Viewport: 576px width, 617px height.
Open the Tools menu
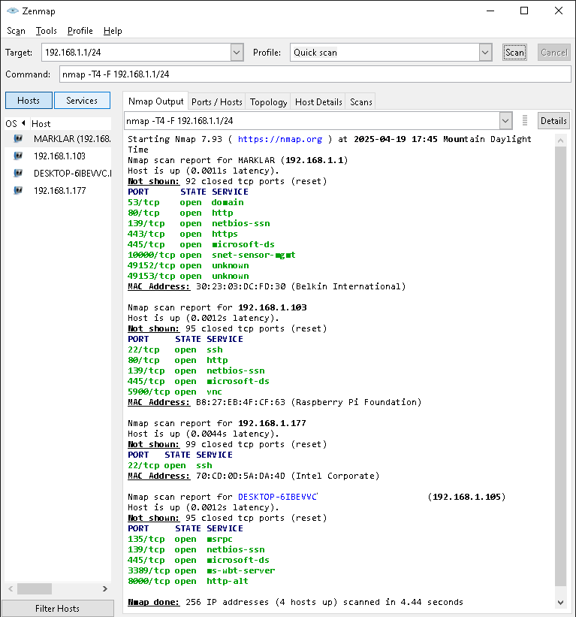(x=46, y=31)
